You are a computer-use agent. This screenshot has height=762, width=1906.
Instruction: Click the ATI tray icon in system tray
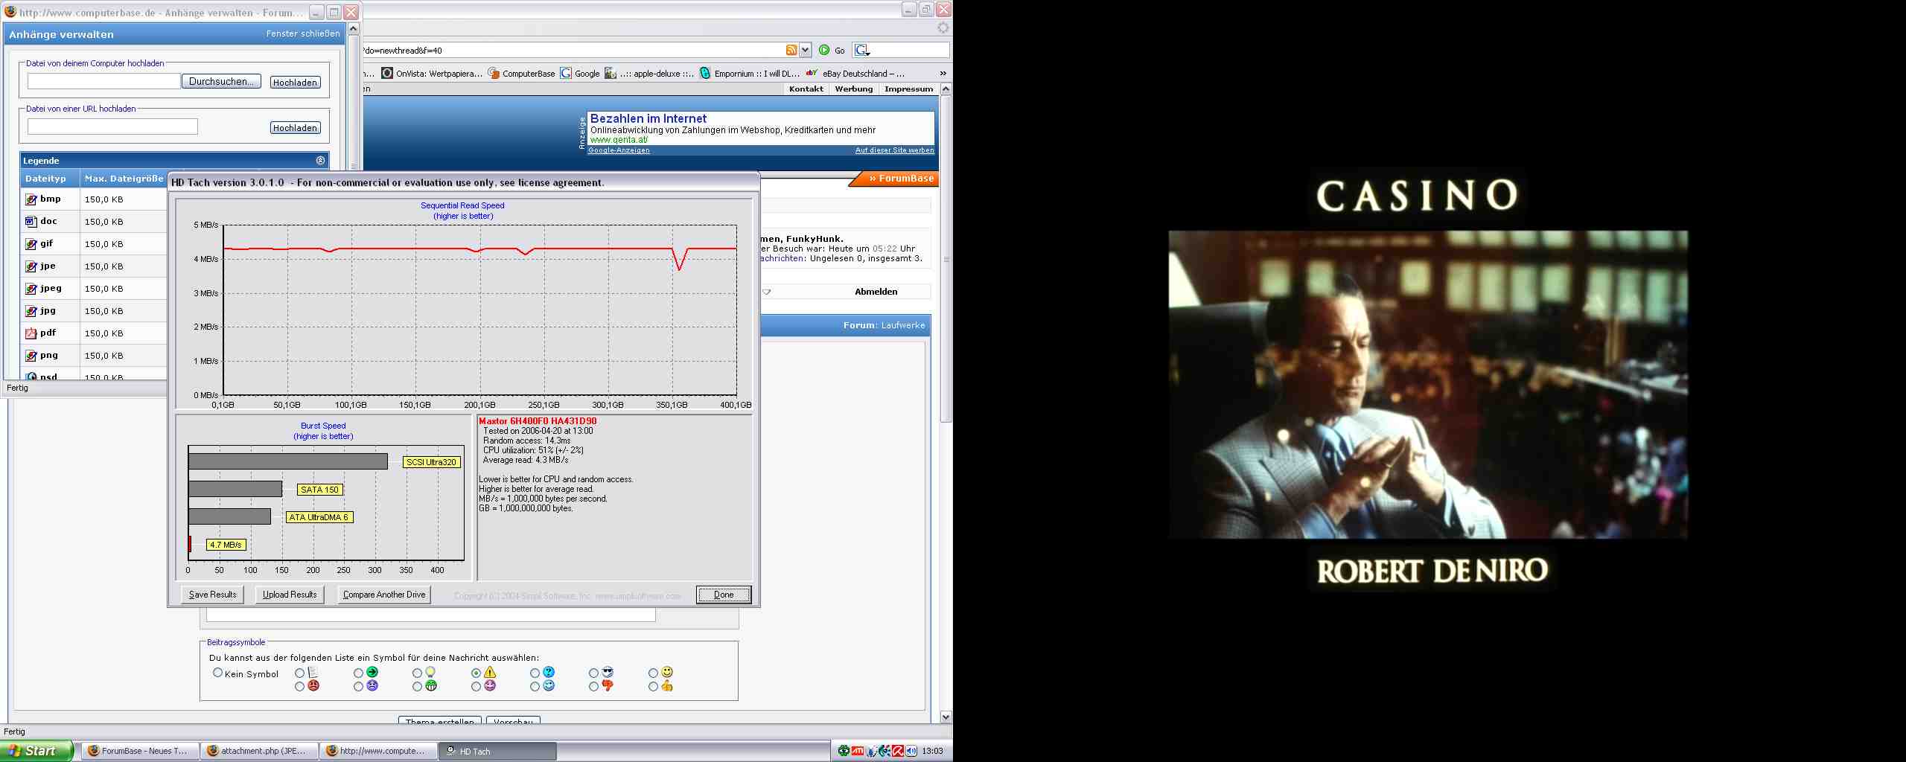[x=858, y=751]
